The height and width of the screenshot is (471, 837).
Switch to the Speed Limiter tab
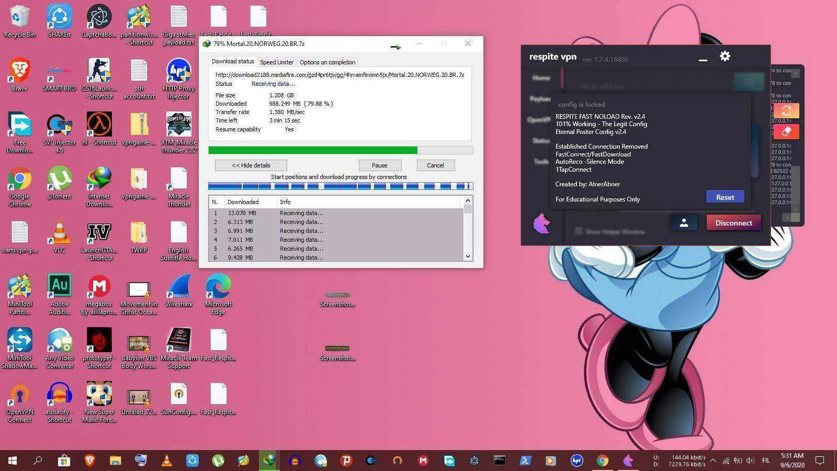(x=277, y=62)
